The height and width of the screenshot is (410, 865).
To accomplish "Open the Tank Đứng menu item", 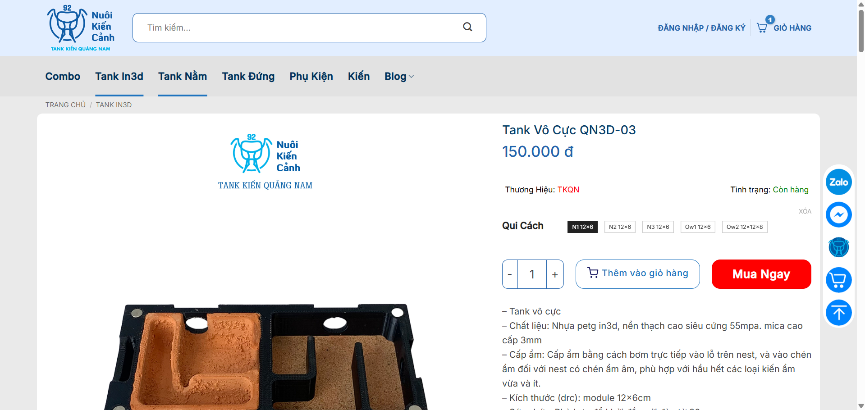I will [248, 76].
